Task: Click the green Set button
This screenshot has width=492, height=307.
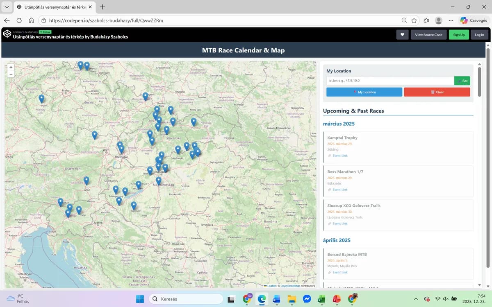Action: coord(462,81)
